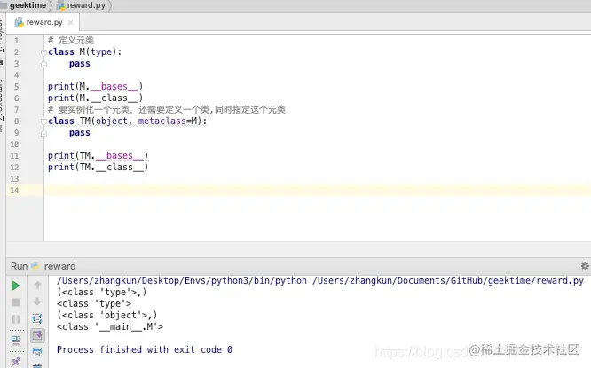The height and width of the screenshot is (368, 591).
Task: Click the Down stack trace arrow
Action: (37, 301)
